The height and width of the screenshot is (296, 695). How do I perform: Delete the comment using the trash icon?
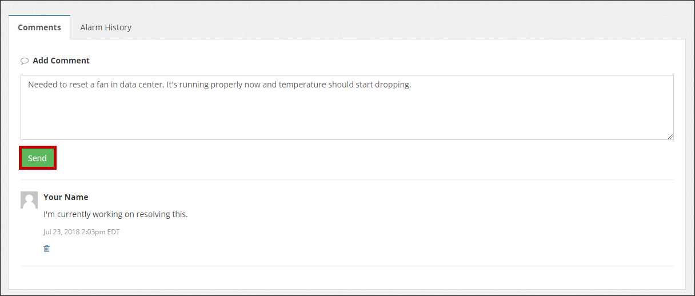(47, 249)
